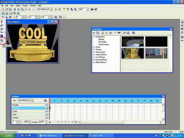Open the Timeline object dropdown '3D PRODUCTI'
Screen dimensions: 184x138
tap(32, 101)
